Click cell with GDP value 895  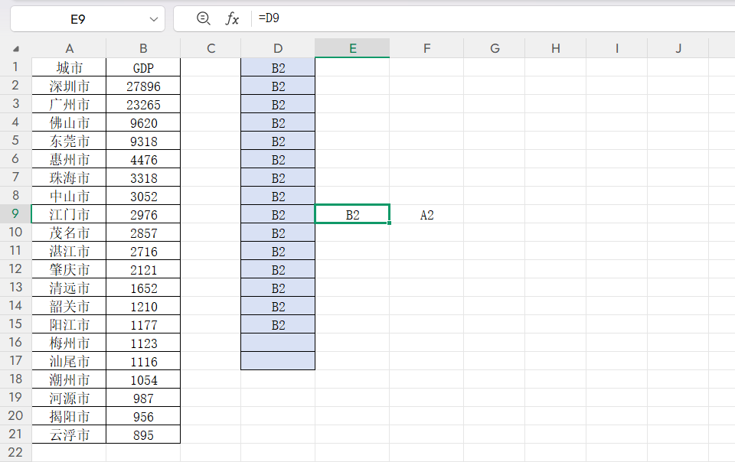(x=143, y=435)
